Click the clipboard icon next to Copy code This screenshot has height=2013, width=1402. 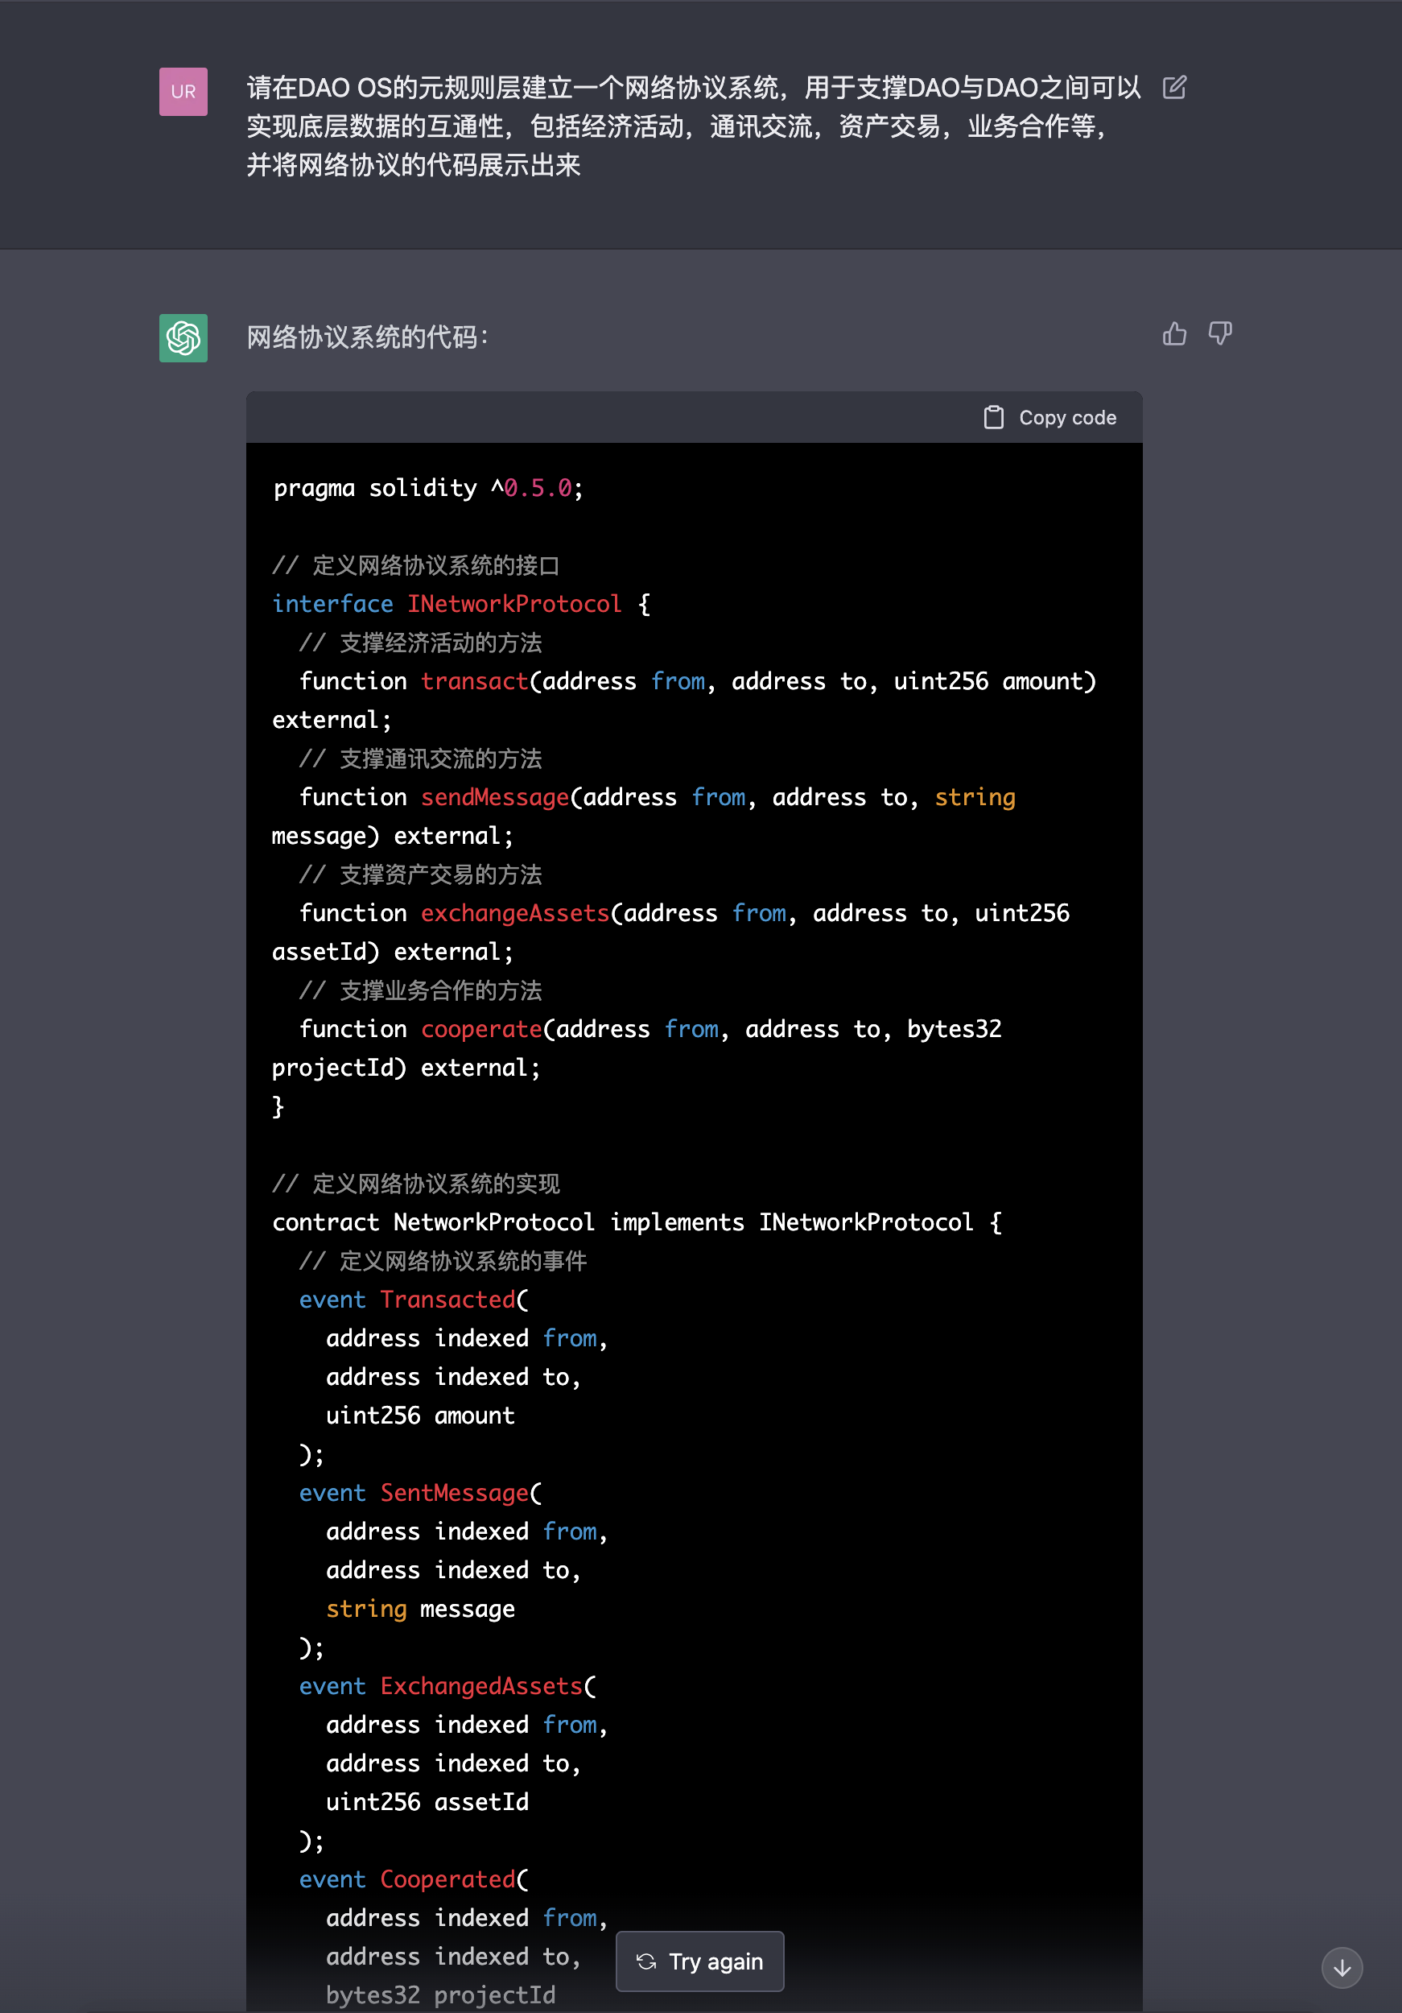995,417
